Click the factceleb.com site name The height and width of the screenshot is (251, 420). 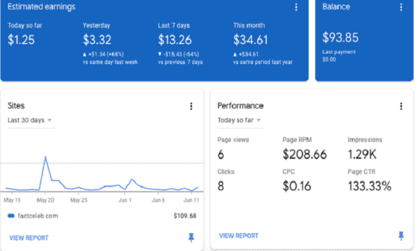(38, 216)
